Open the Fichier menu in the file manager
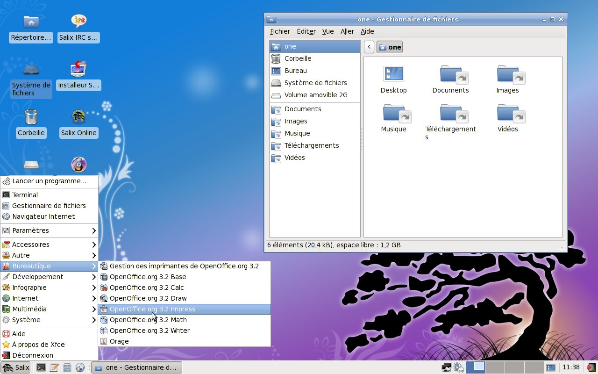Viewport: 598px width, 374px height. 280,31
